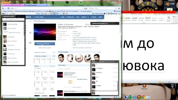Launch Chrome from the dock
Screen dimensions: 178x100
tap(144, 97)
